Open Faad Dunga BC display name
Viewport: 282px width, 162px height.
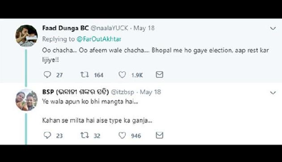(x=65, y=28)
